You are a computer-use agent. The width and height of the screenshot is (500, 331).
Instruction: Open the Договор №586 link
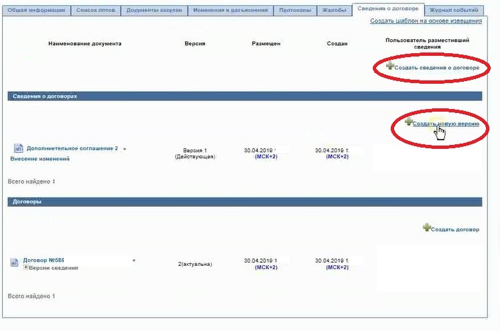tap(43, 260)
